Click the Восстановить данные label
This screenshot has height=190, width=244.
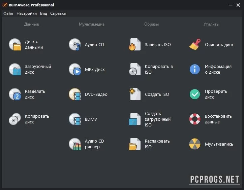(218, 119)
